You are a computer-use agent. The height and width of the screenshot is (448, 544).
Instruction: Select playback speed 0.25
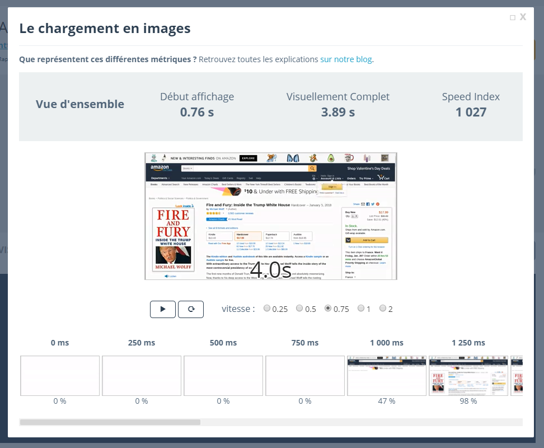pos(267,308)
